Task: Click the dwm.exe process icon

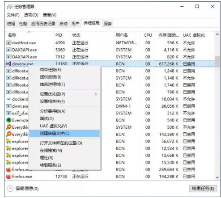Action: click(8, 106)
